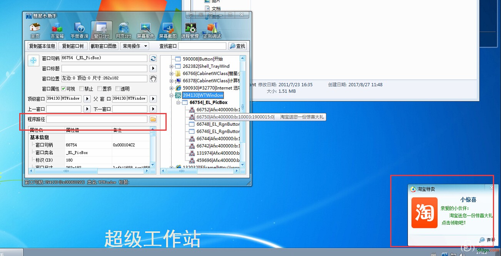Select 590008 Button 开始 tree row
Screen dimensions: 501x256
(x=202, y=59)
